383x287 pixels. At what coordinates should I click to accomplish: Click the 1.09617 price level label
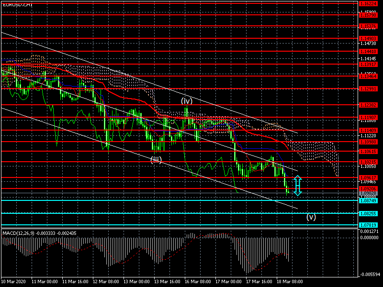pyautogui.click(x=368, y=177)
